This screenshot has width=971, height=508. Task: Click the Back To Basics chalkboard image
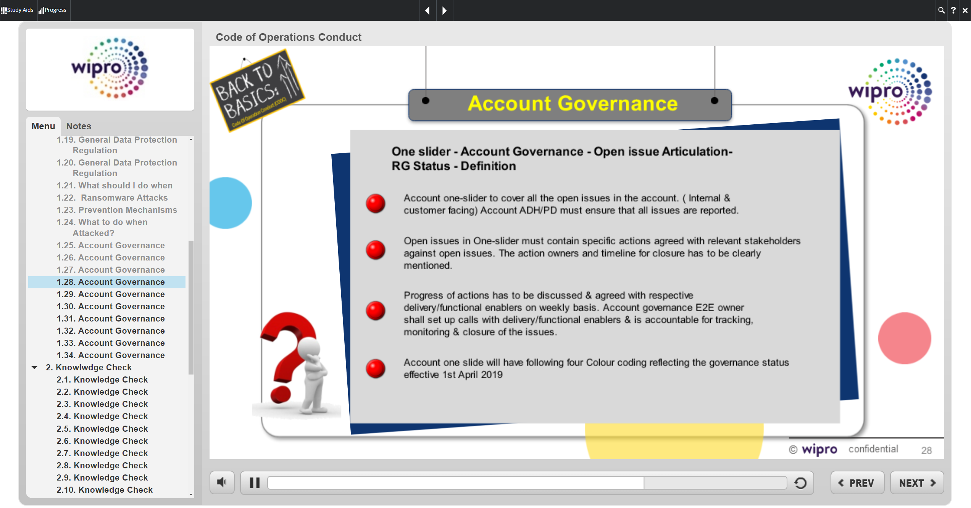256,91
